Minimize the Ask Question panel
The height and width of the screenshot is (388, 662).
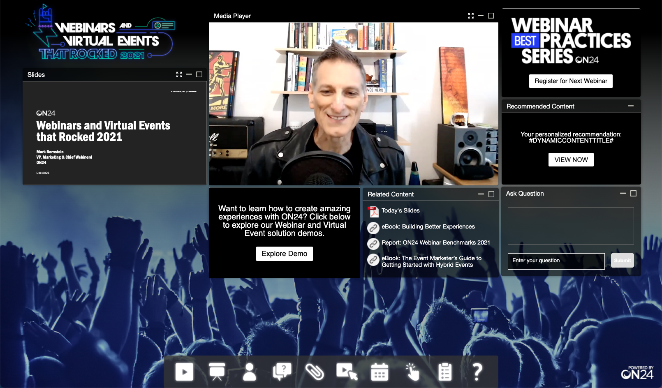(x=623, y=193)
